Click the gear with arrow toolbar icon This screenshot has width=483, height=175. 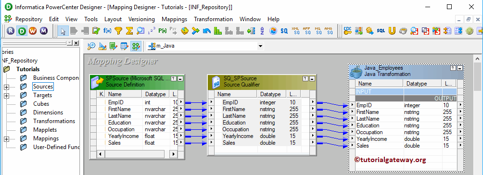click(x=370, y=31)
